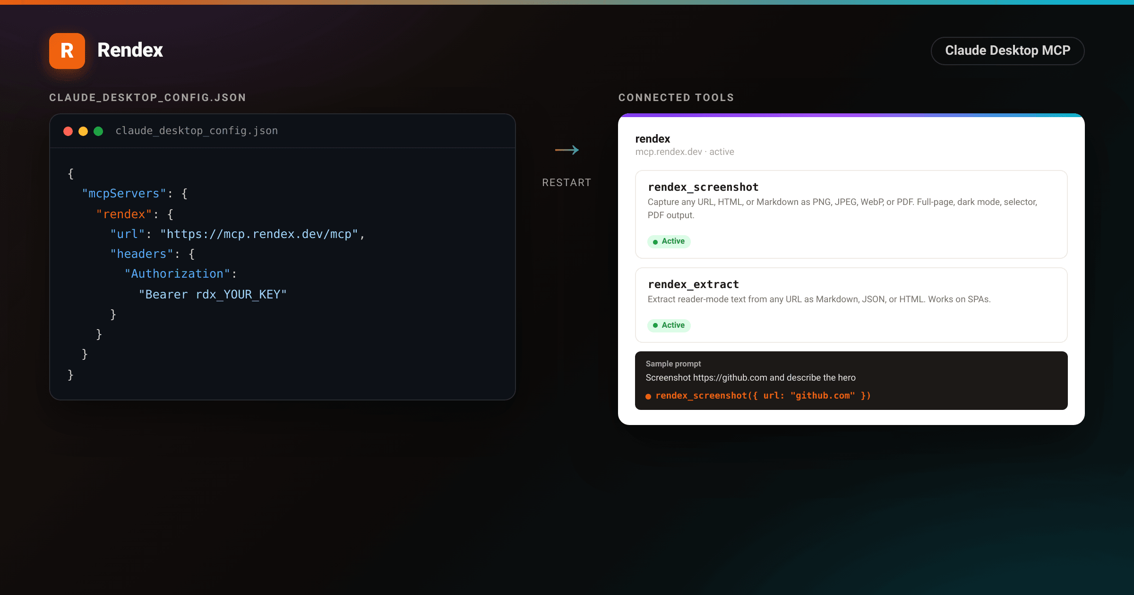
Task: Click the Active badge under rendex_extract
Action: pos(669,325)
